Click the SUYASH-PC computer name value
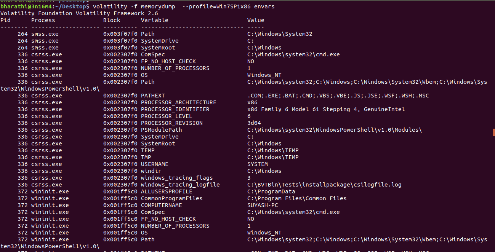The width and height of the screenshot is (495, 252). point(263,205)
